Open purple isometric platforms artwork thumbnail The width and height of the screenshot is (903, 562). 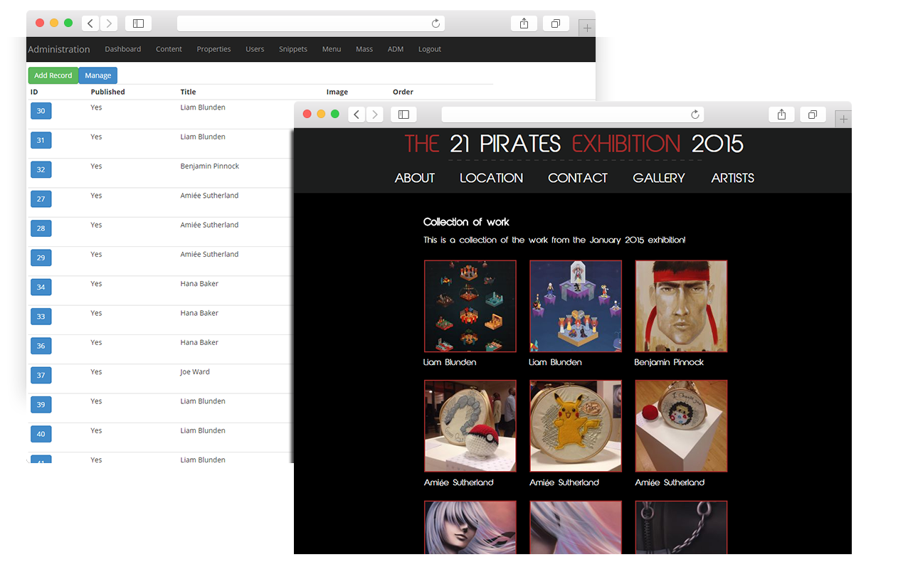point(576,306)
